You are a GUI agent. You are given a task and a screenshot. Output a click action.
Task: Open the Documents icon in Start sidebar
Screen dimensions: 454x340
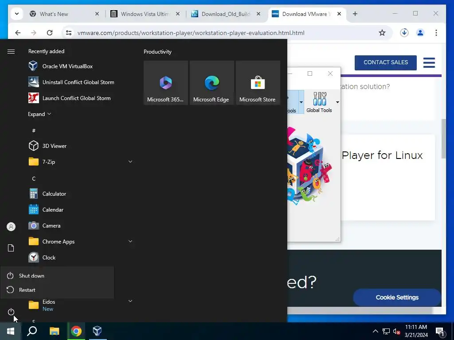tap(11, 248)
